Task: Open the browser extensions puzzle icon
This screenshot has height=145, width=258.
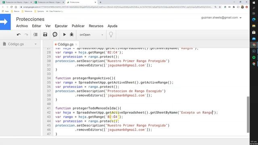Action: tap(234, 7)
